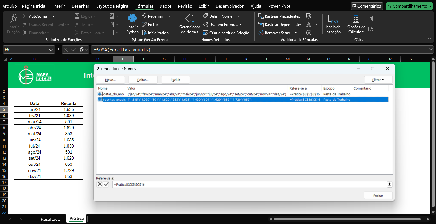
Task: Open the Resultado sheet tab
Action: pos(50,219)
